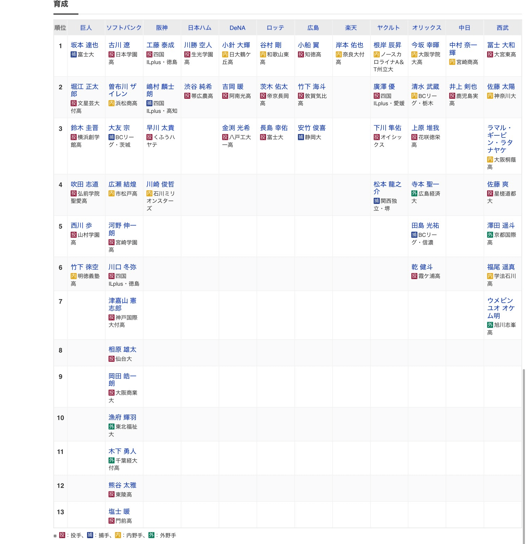Open player ウメビンユオ オケム明 profile

(x=501, y=308)
